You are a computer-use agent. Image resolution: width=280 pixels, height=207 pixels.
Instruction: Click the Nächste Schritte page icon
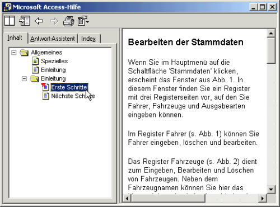[x=46, y=96]
